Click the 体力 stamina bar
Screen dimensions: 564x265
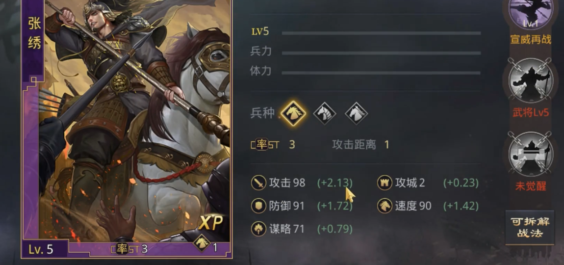[381, 73]
